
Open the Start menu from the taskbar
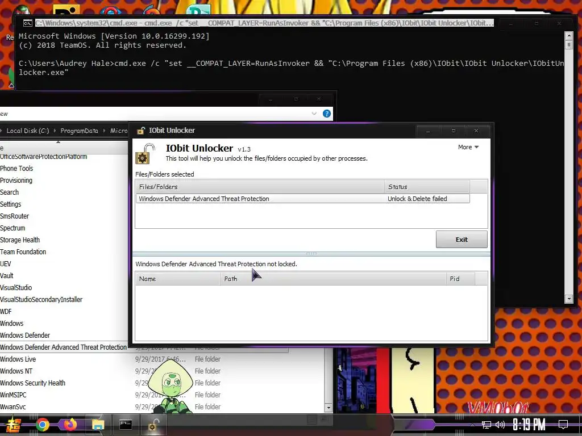click(x=13, y=425)
